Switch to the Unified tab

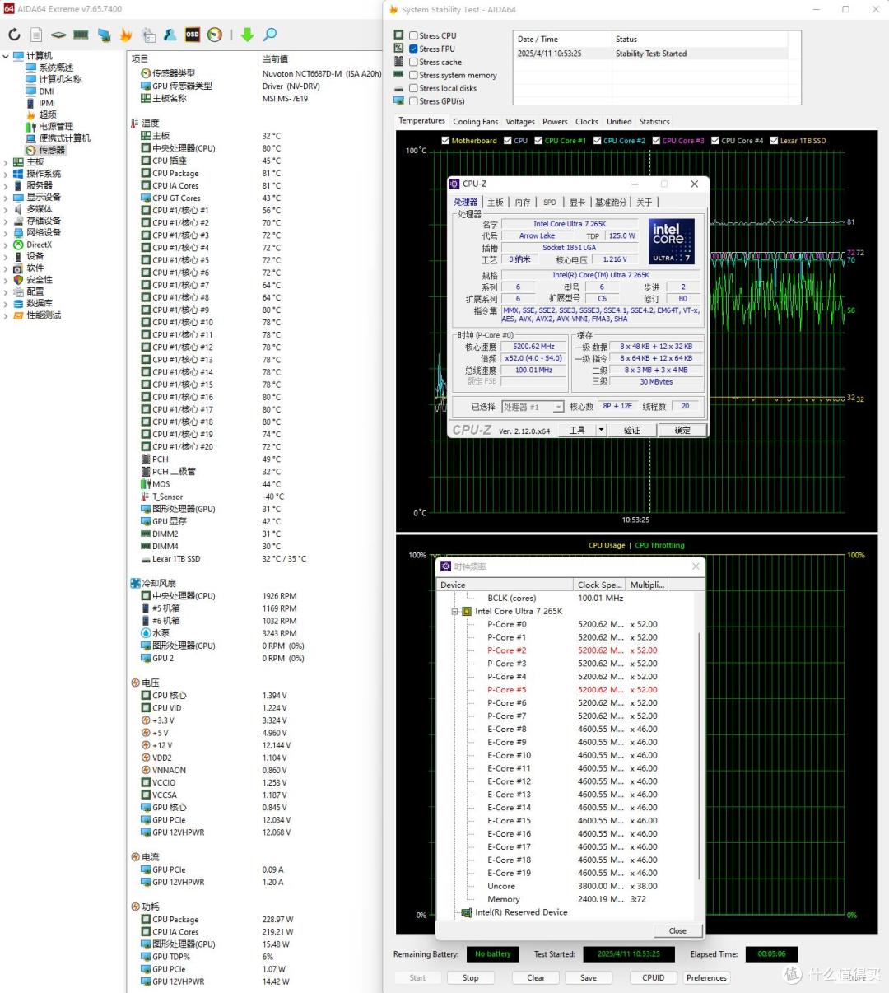(619, 122)
